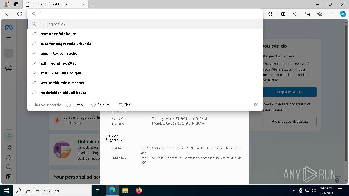Screen dimensions: 349x196
Task: Open Edge Settings and more menu
Action: [332, 14]
